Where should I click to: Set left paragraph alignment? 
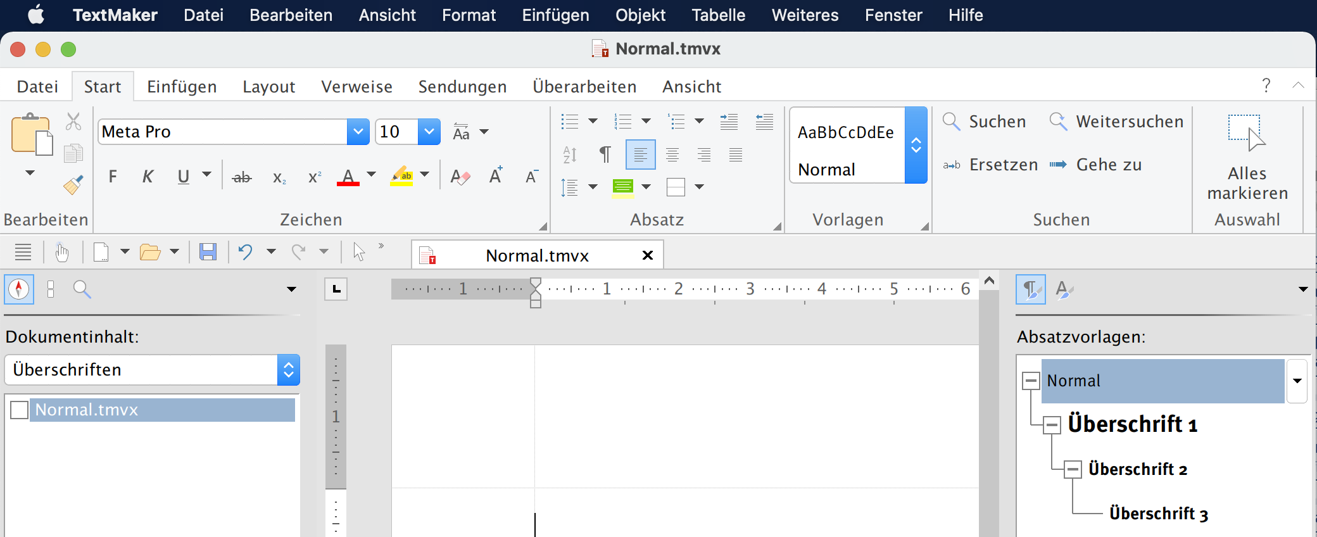pyautogui.click(x=640, y=155)
